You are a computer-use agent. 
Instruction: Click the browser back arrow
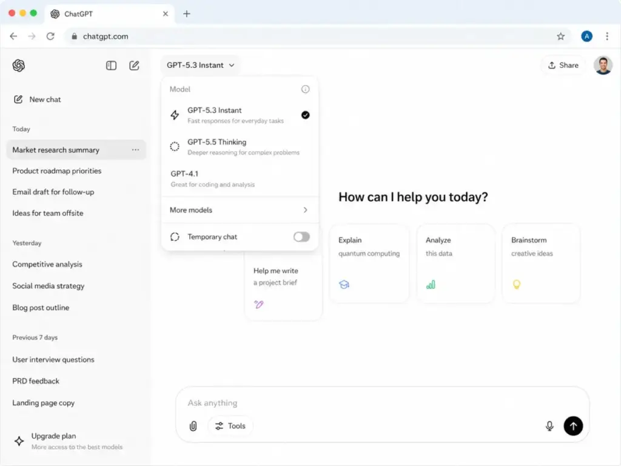click(13, 36)
